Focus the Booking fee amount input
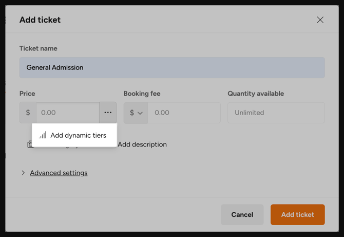 pos(184,113)
